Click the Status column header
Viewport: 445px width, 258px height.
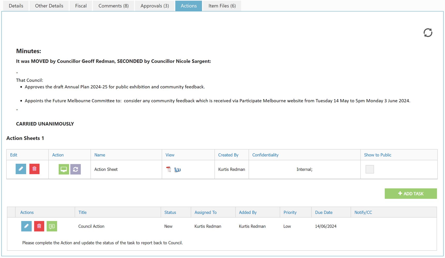170,212
